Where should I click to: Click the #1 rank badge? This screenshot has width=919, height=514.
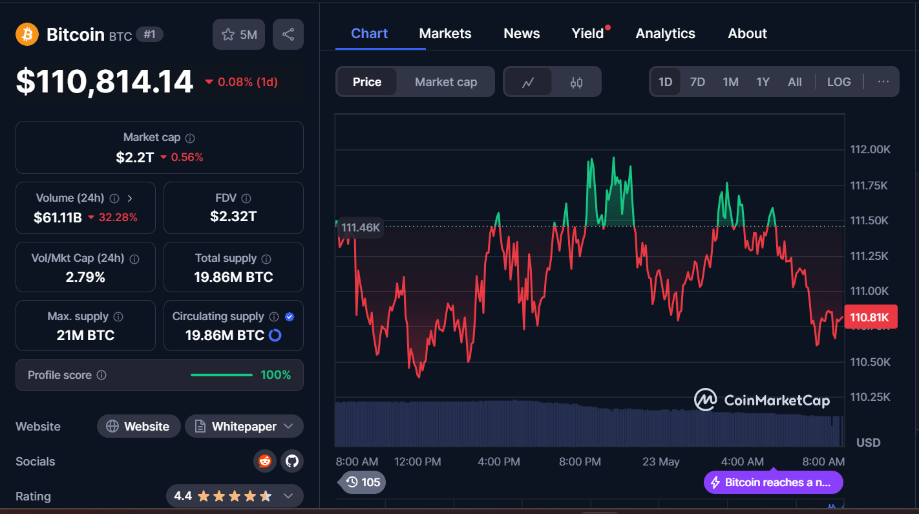(150, 34)
